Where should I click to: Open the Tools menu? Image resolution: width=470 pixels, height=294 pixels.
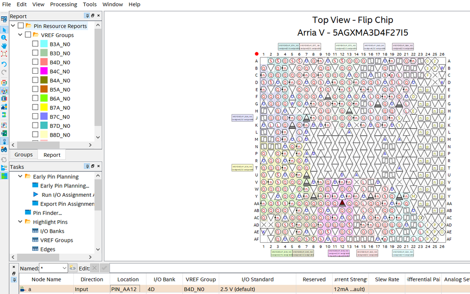[90, 4]
